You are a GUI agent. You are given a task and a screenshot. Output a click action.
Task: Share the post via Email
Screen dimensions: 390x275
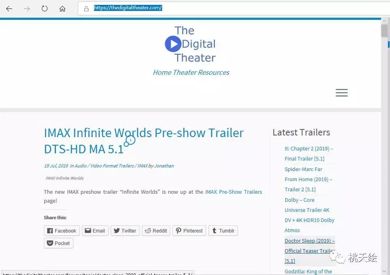[95, 231]
